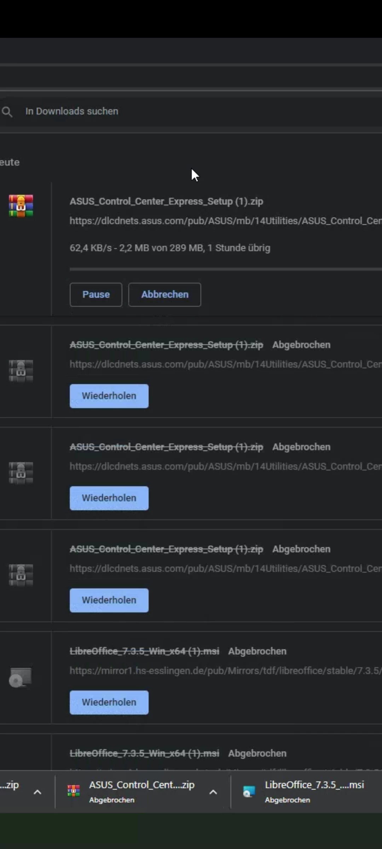382x849 pixels.
Task: Click the colored WinRAR icon of the active download
Action: [21, 206]
